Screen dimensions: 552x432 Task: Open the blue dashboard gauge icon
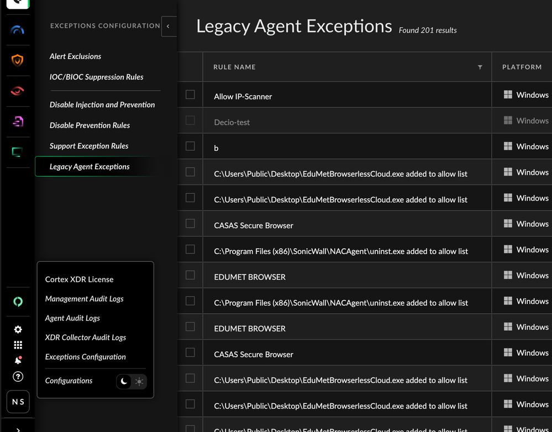point(18,30)
